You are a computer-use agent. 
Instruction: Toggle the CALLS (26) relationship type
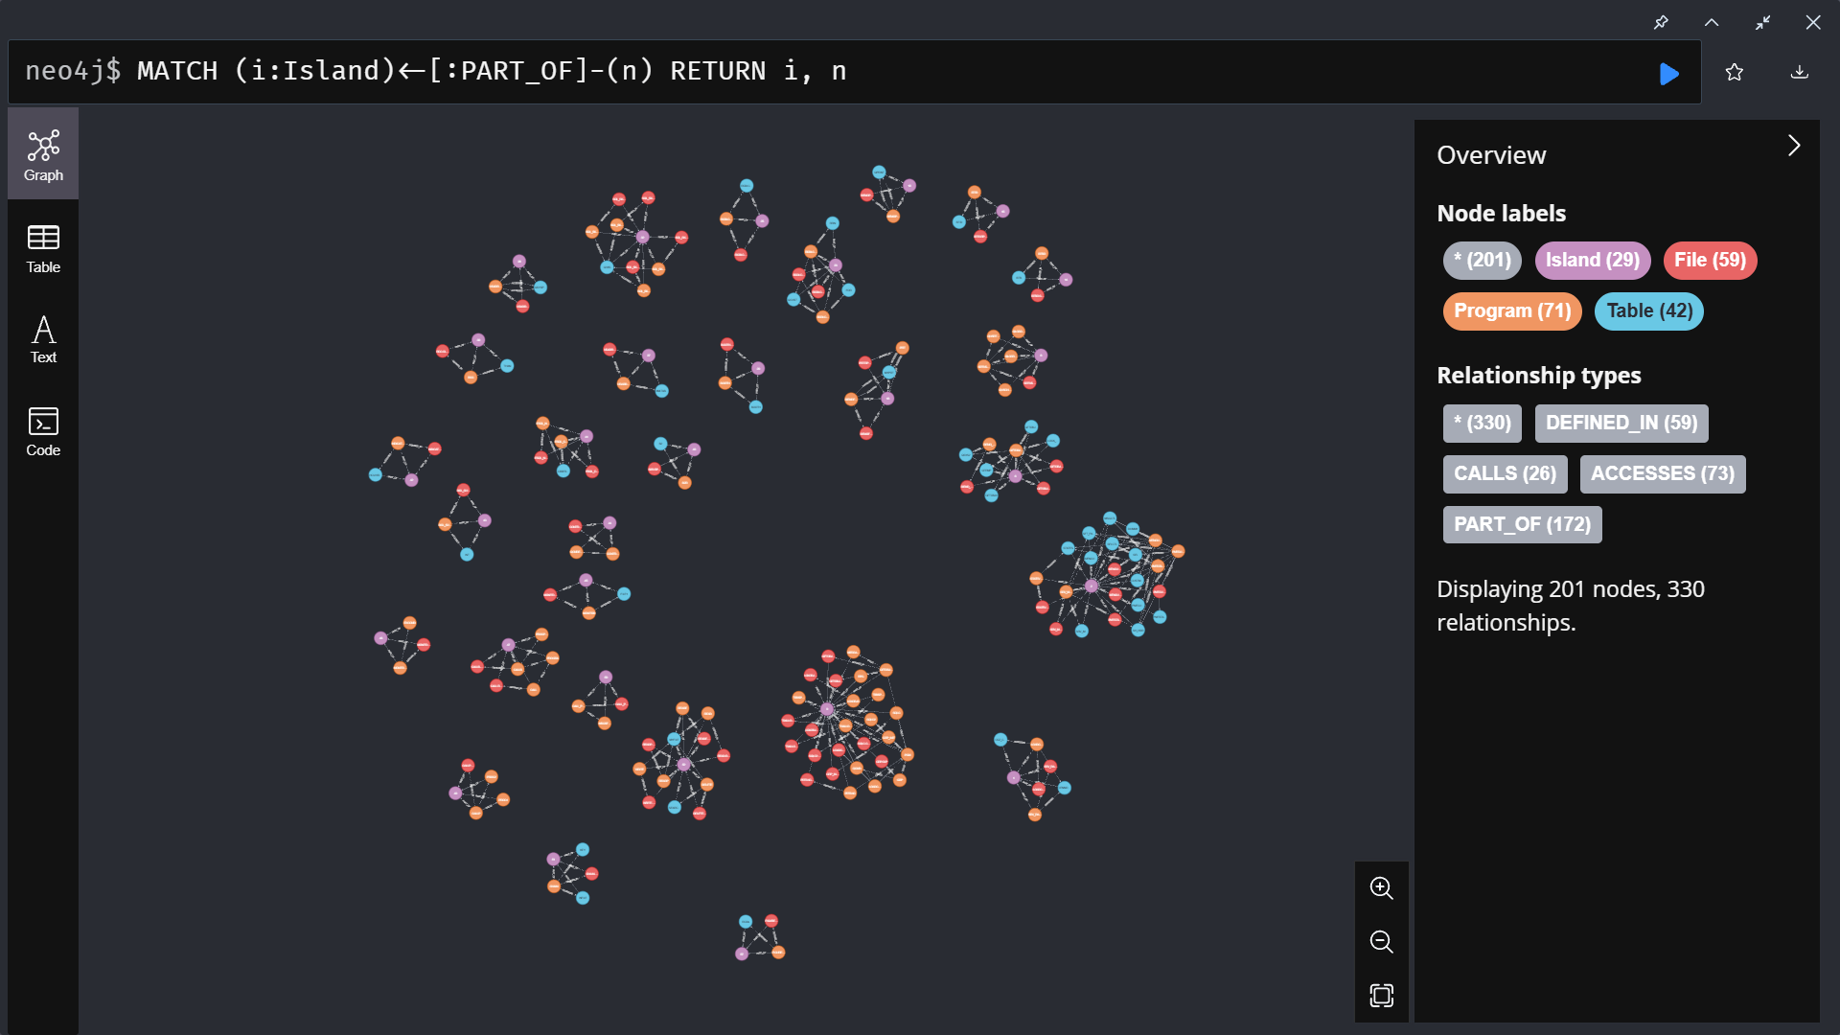(1504, 473)
